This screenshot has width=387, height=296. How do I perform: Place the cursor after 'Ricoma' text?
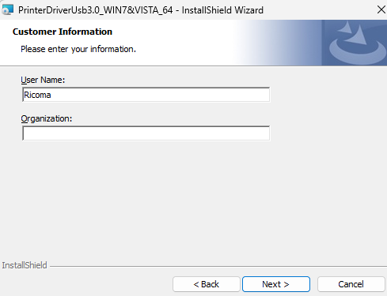click(x=51, y=95)
